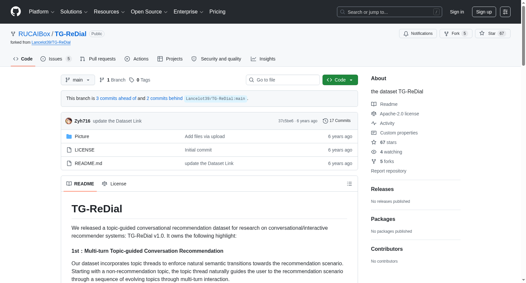The image size is (526, 283).
Task: Open the TG-ReDial repository link
Action: coord(70,34)
